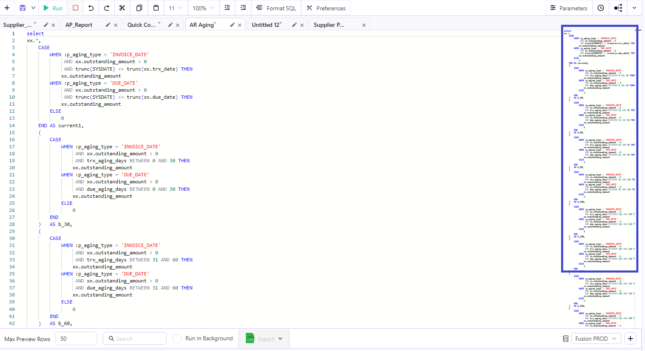Jump in code using the minimap preview
Image resolution: width=645 pixels, height=351 pixels.
(x=600, y=149)
